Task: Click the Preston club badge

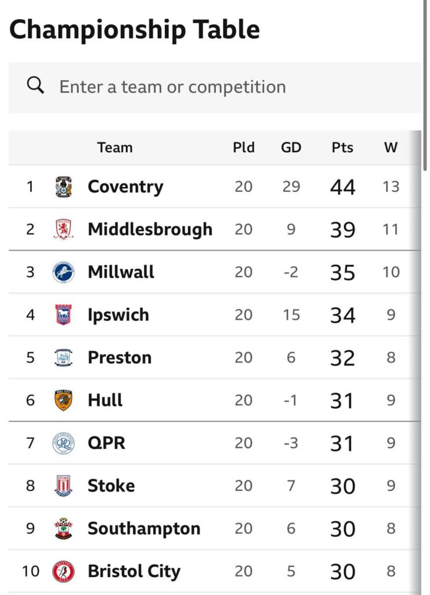Action: [63, 357]
